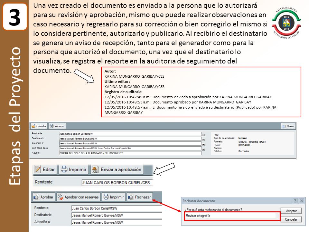This screenshot has width=309, height=232.
Task: Open the Atención a dropdown arrow
Action: (x=203, y=145)
